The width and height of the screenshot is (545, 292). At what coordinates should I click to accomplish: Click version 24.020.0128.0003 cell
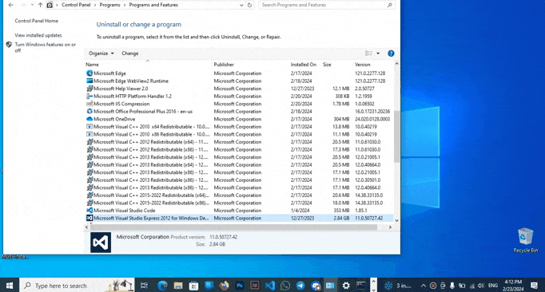click(x=372, y=119)
